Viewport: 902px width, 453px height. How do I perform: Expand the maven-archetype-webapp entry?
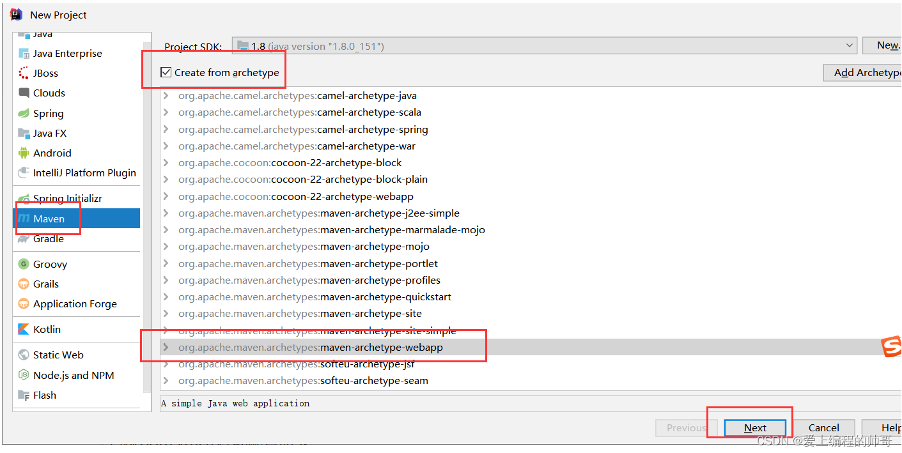tap(167, 348)
